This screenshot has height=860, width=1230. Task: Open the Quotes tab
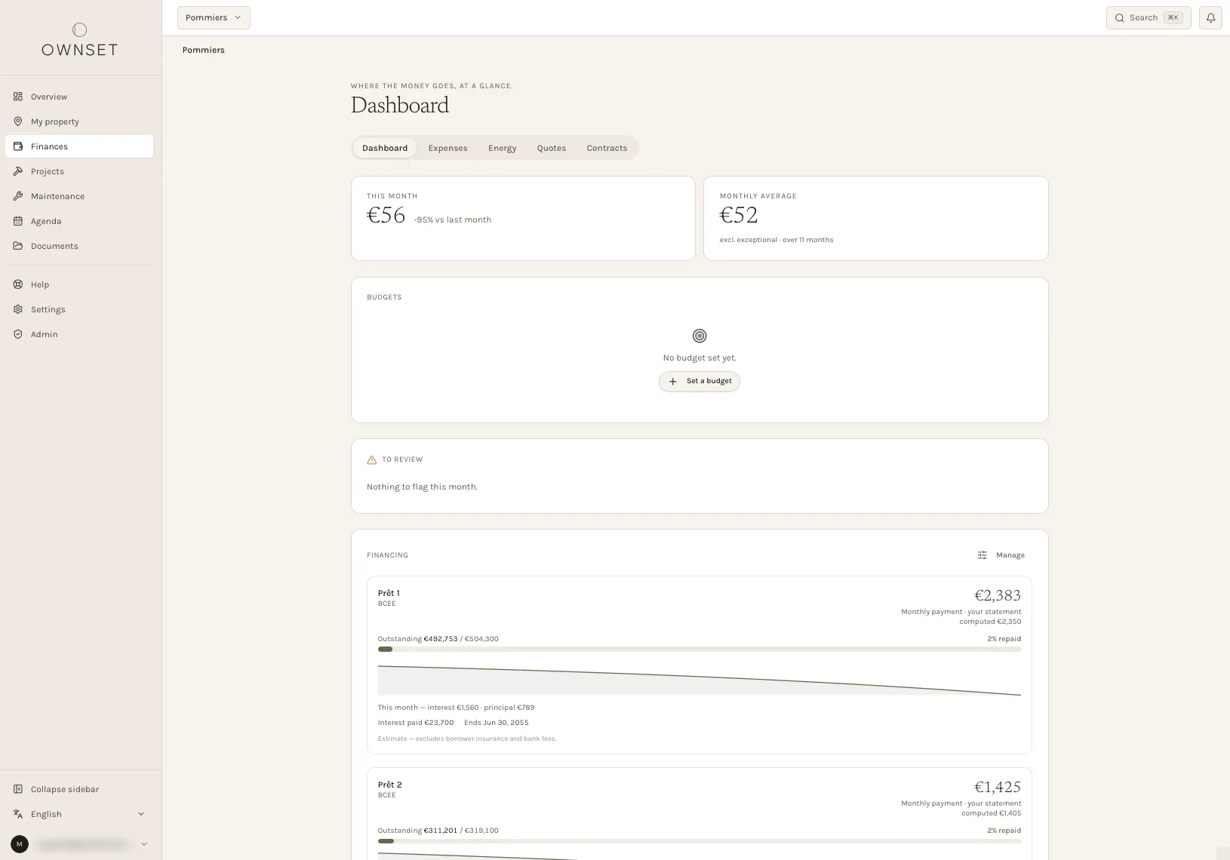point(552,148)
